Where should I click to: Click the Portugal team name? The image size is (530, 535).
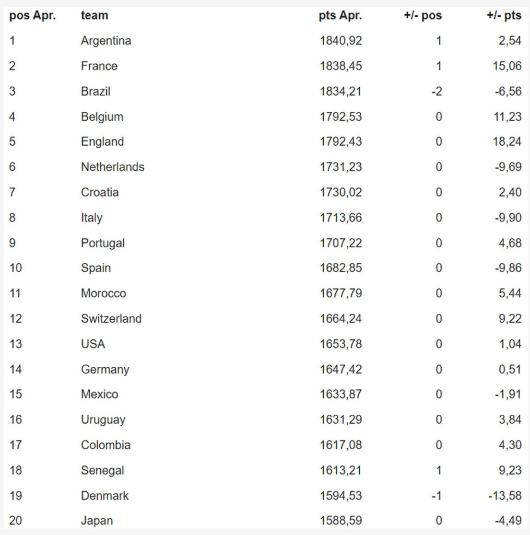(103, 243)
